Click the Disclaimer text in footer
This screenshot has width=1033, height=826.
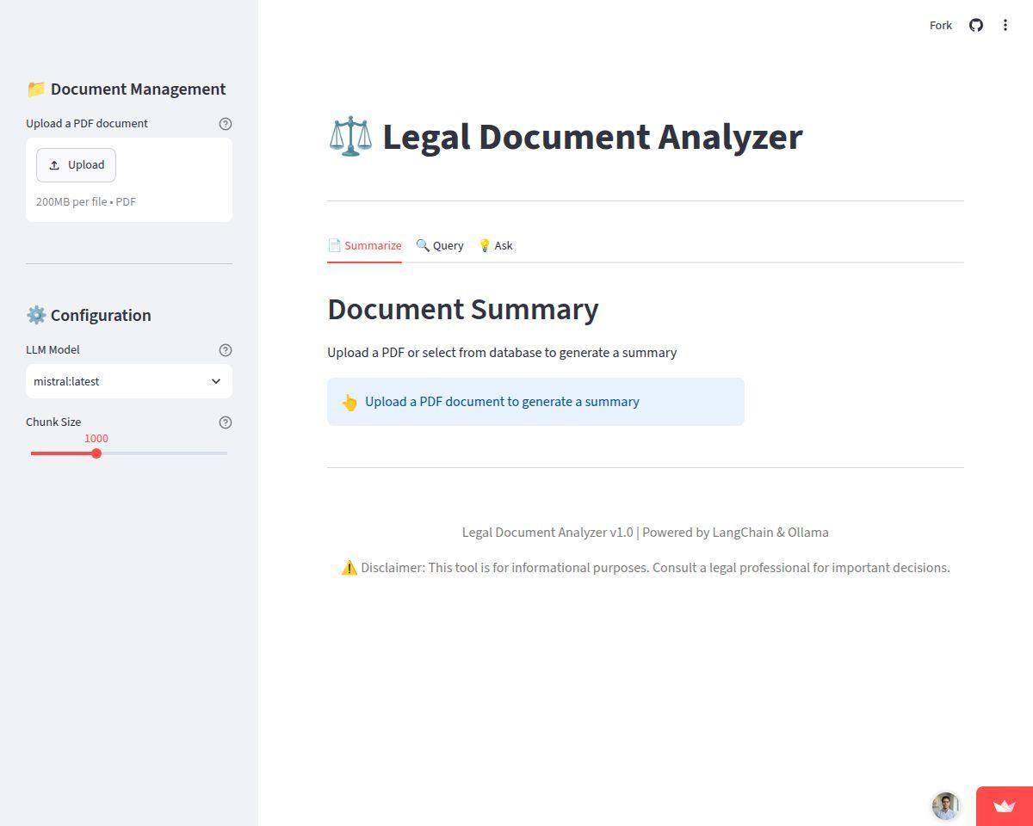point(646,568)
